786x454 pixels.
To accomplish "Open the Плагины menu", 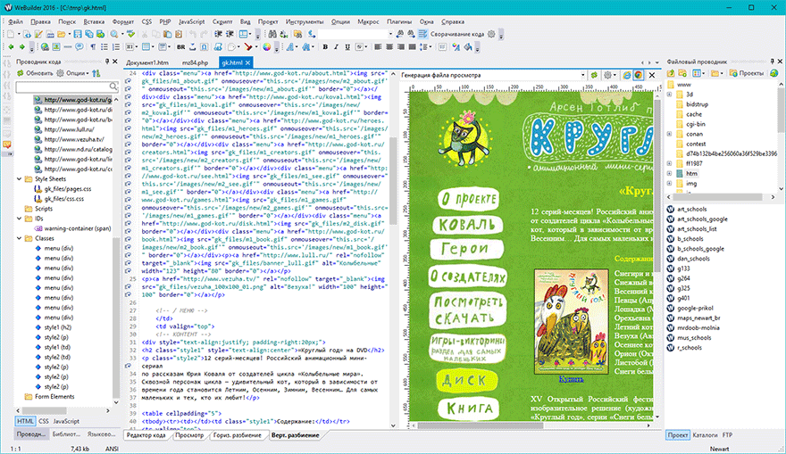I will tap(399, 21).
